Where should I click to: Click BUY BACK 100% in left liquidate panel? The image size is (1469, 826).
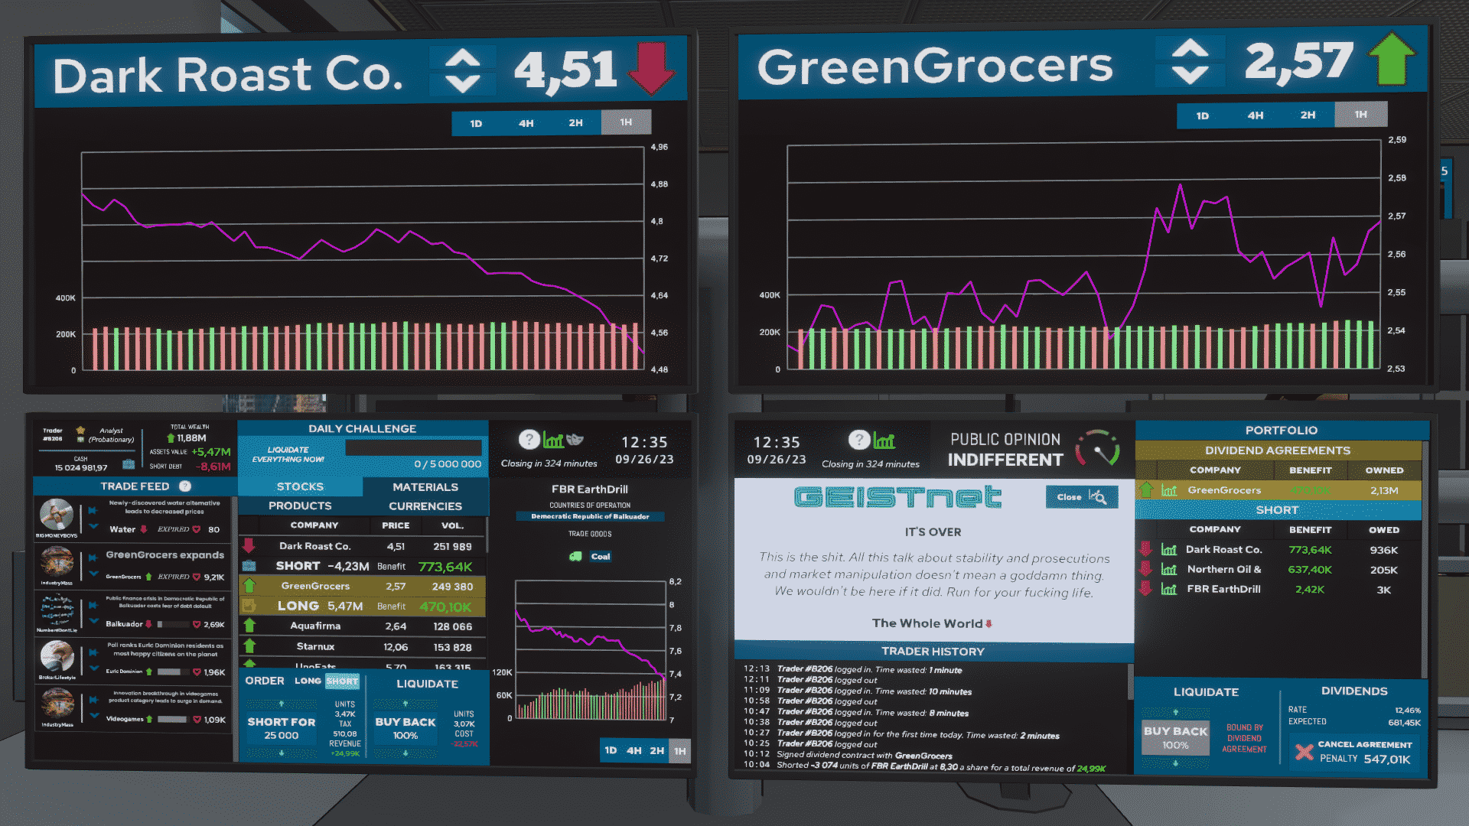tap(406, 728)
